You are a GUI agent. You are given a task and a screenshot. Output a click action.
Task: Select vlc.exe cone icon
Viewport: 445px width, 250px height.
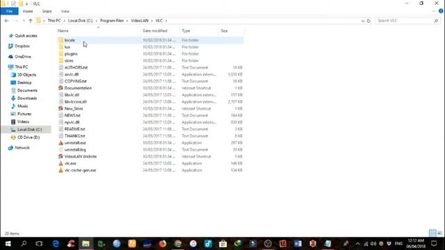(60, 163)
